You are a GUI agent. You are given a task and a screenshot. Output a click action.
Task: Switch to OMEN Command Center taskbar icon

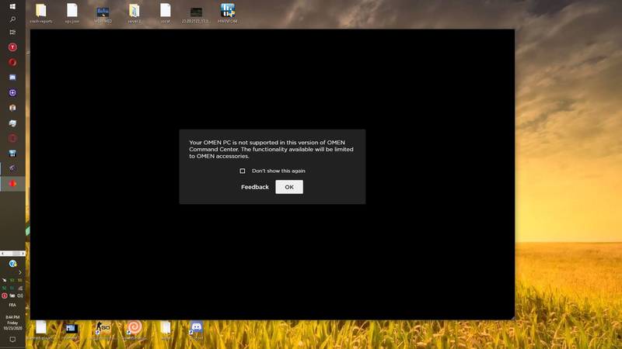click(x=12, y=184)
